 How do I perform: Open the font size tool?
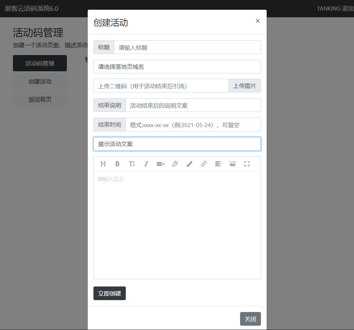point(132,164)
